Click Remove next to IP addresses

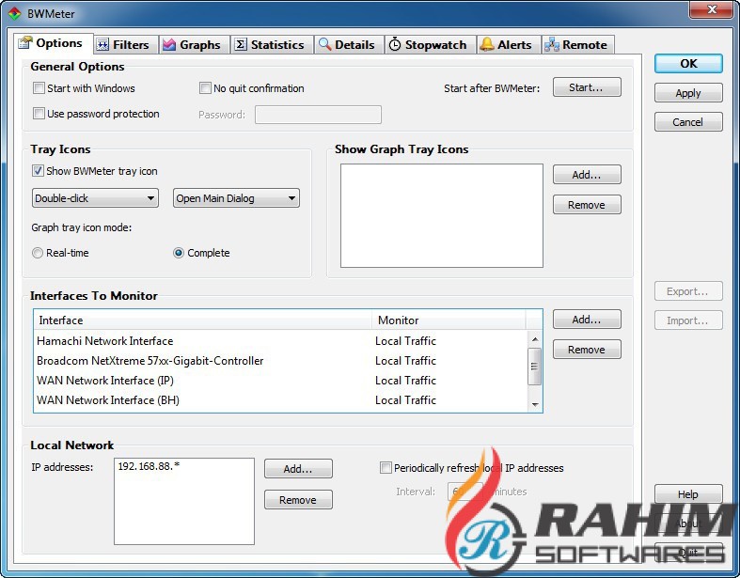[298, 500]
